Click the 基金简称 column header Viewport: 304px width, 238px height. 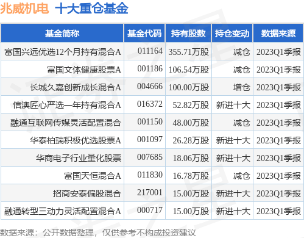pyautogui.click(x=62, y=34)
